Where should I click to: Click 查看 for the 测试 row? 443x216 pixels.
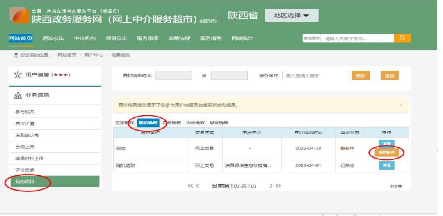pos(386,144)
